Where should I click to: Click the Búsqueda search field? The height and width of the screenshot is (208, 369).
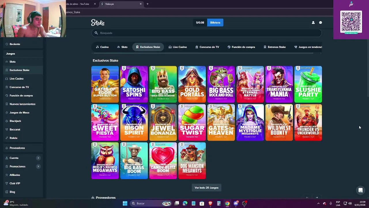click(206, 33)
